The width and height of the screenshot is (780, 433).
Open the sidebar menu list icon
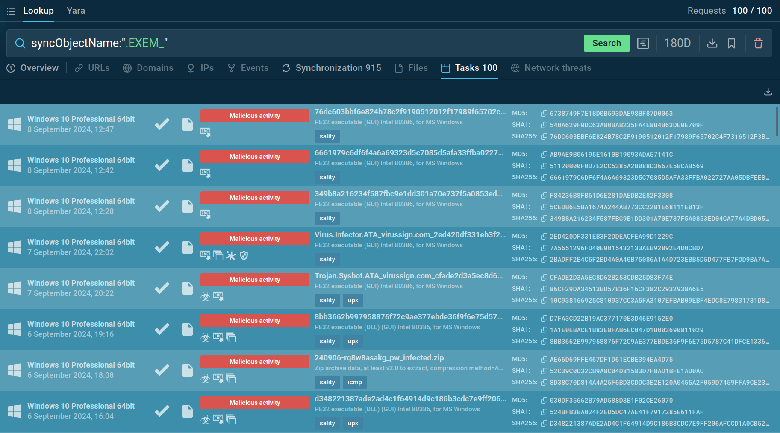[11, 11]
